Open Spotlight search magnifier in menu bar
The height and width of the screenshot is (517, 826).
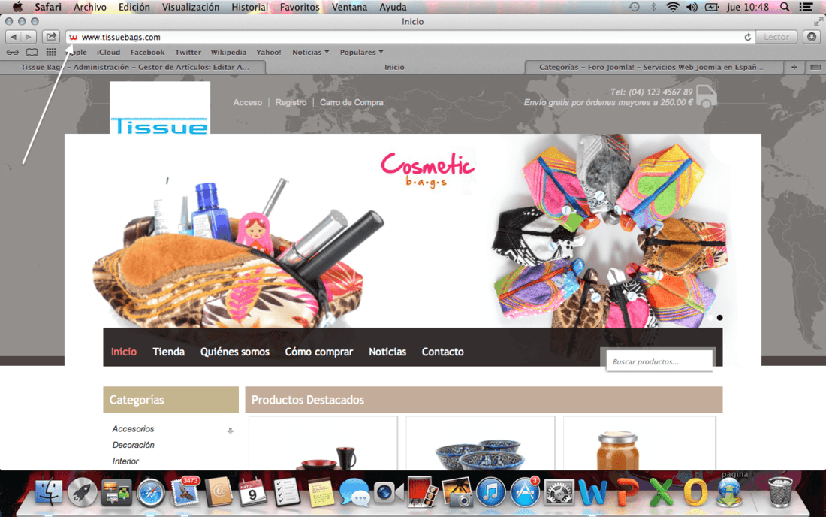[785, 7]
